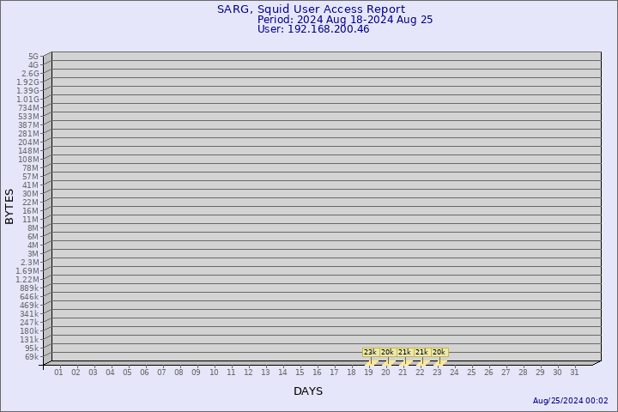Click the 21k data label above day 21
The width and height of the screenshot is (618, 412).
click(x=404, y=352)
